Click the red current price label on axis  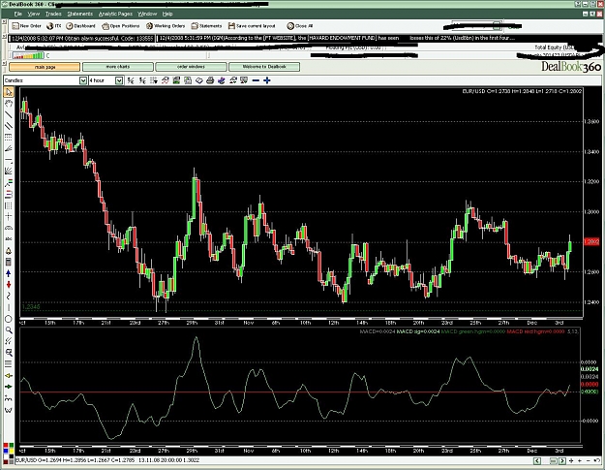tap(591, 241)
